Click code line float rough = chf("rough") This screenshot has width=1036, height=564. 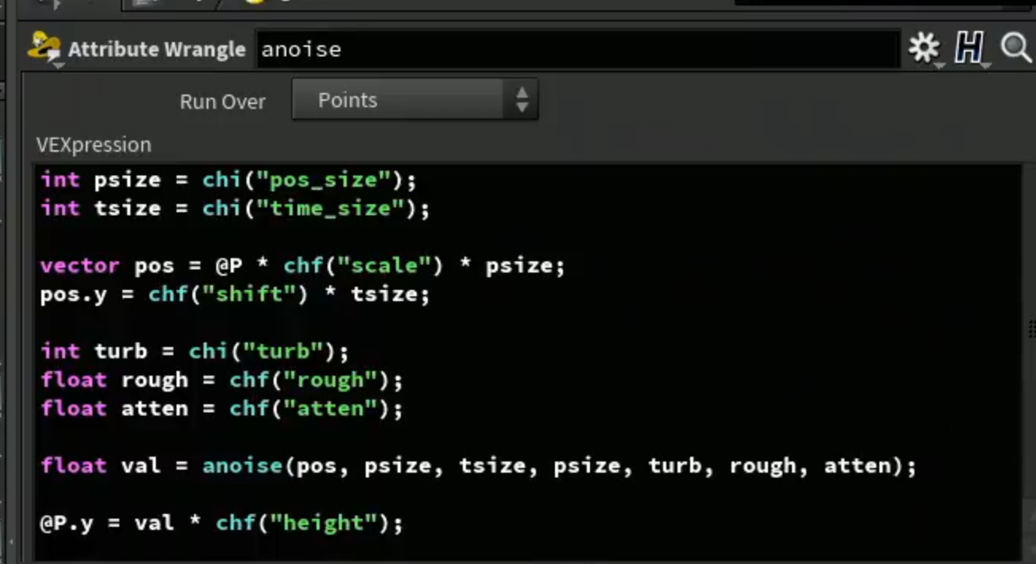point(222,380)
